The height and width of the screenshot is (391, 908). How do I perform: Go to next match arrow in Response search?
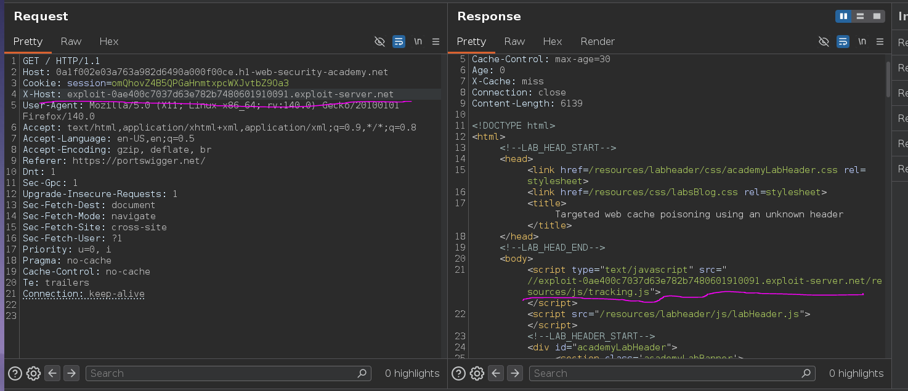515,373
